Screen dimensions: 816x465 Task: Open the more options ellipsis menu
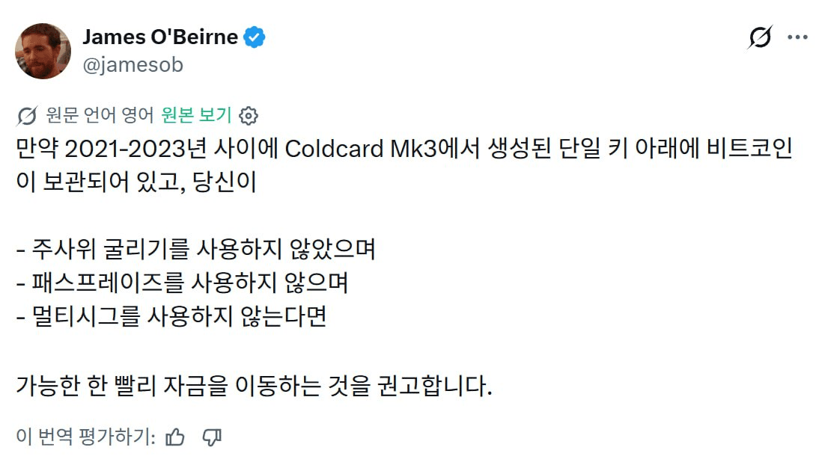coord(797,37)
